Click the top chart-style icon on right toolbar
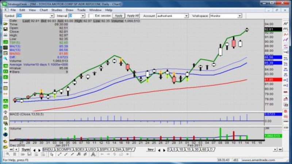 [x=286, y=23]
